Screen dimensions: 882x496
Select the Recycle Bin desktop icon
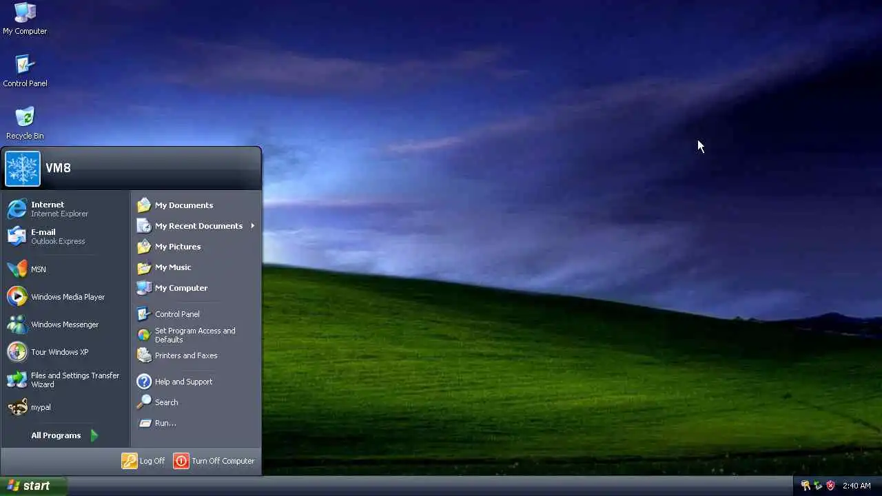[x=25, y=123]
